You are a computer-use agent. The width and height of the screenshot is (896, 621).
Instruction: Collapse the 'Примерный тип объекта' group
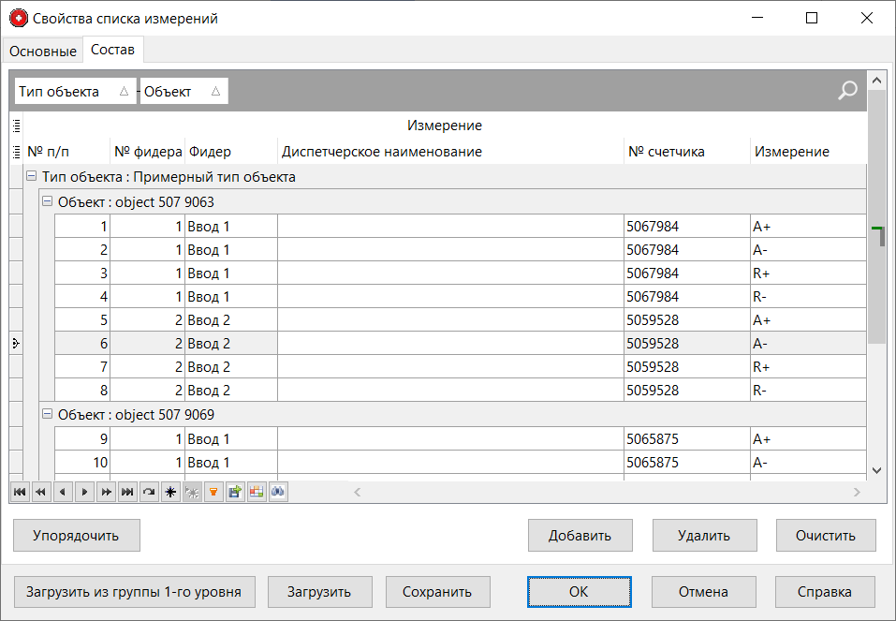(x=31, y=175)
